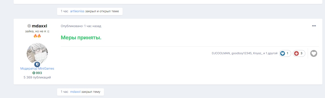This screenshot has width=325, height=98.
Task: Open Knyaz_ profile in reactions list
Action: point(258,53)
